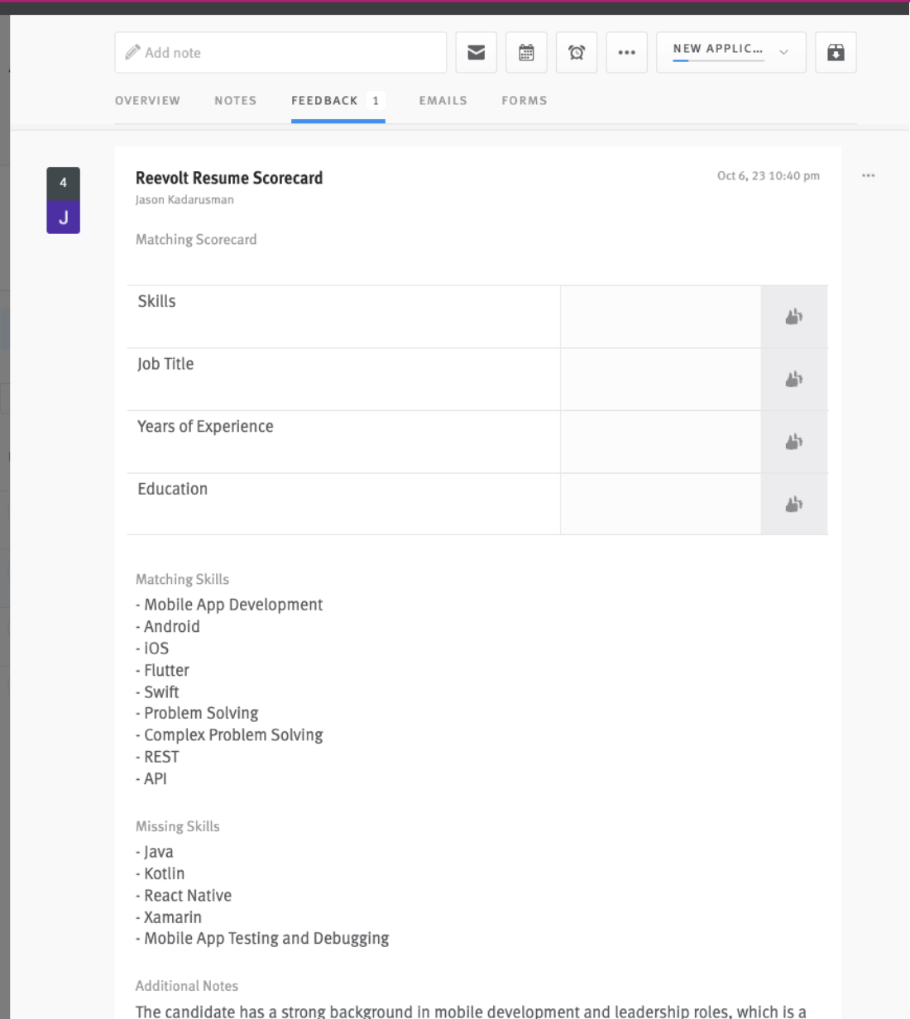Image resolution: width=910 pixels, height=1019 pixels.
Task: Click the score 4 badge
Action: click(x=63, y=183)
